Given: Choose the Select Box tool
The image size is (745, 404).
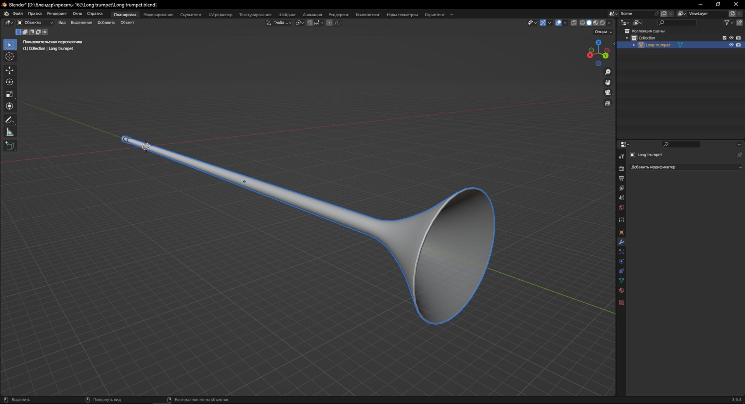Looking at the screenshot, I should point(10,45).
